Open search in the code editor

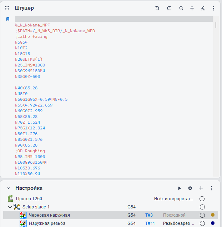click(181, 8)
